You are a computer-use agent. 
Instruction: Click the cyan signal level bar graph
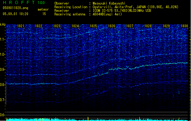[x=97, y=120]
